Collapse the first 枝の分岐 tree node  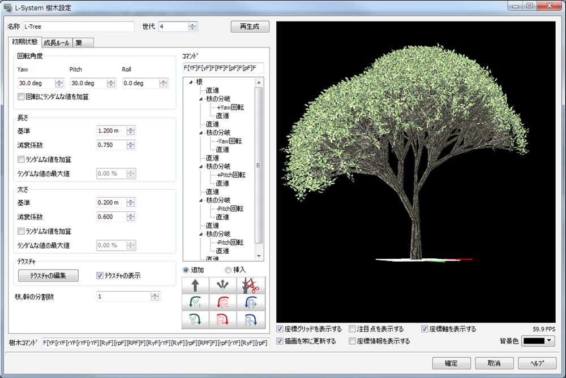click(x=201, y=99)
